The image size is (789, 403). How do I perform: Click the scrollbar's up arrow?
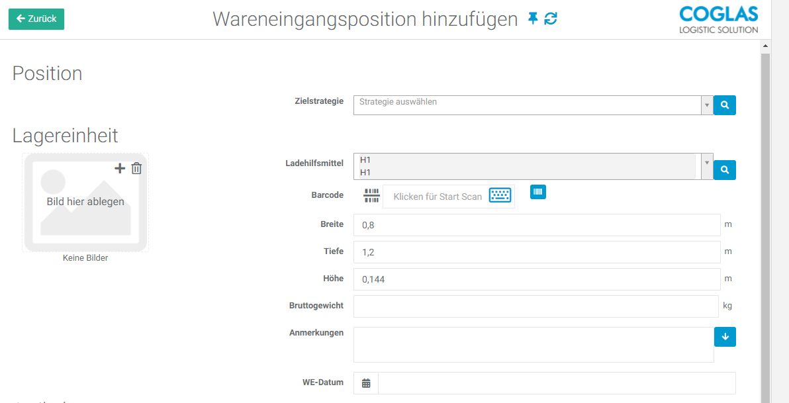[766, 47]
